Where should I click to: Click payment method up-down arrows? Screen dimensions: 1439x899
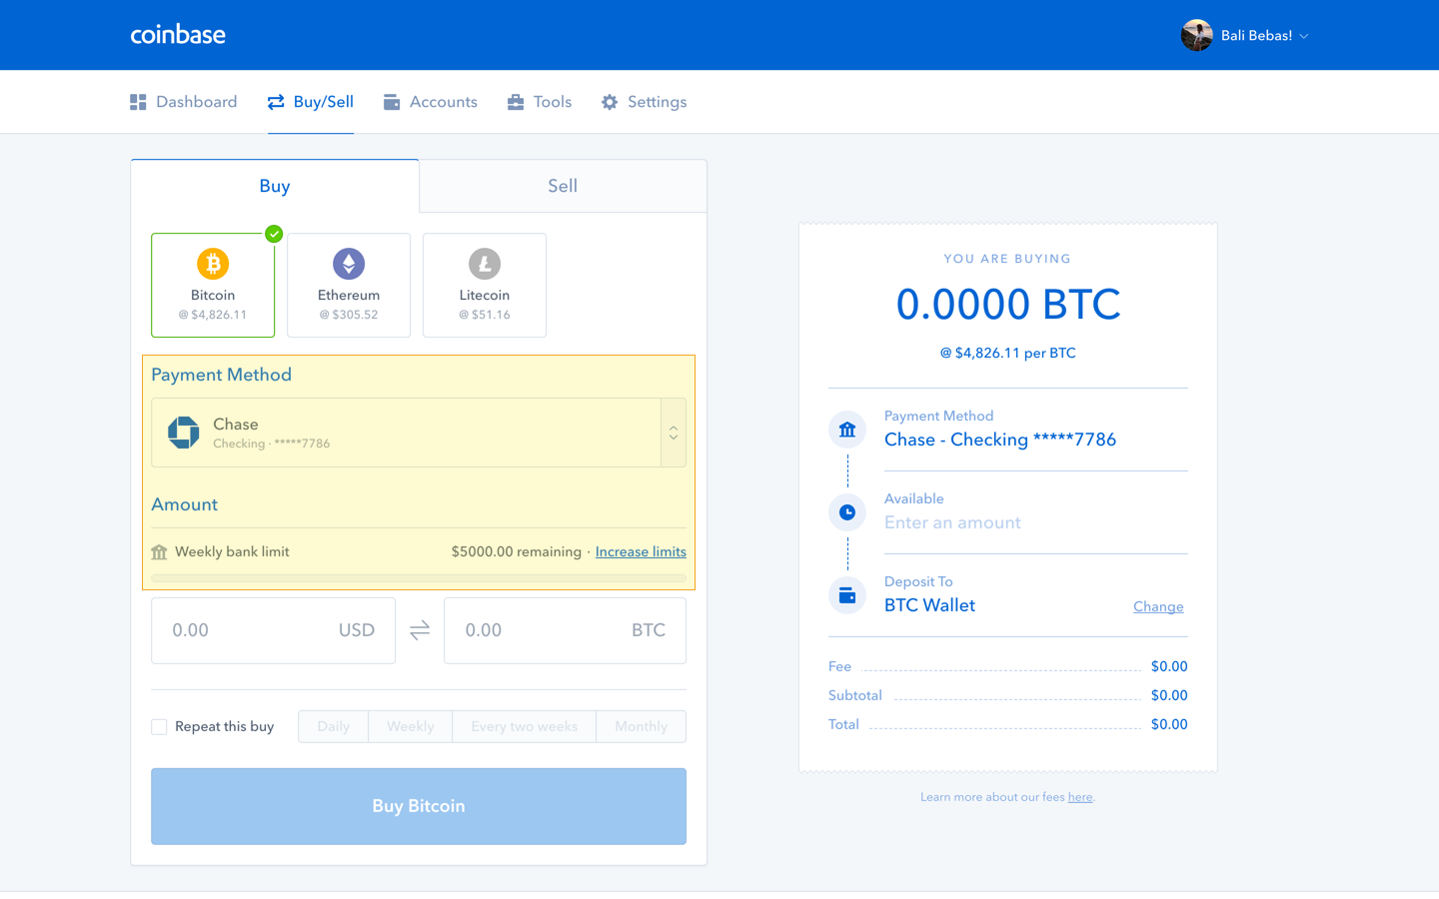click(674, 433)
